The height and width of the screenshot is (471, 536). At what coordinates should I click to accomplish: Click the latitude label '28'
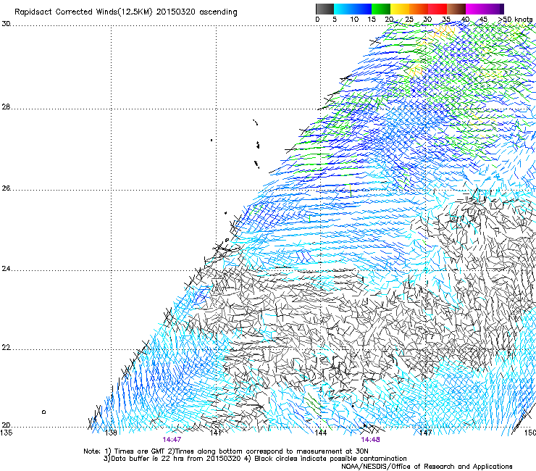(x=6, y=107)
